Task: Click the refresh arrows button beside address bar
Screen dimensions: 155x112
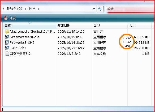Action: coord(100,9)
